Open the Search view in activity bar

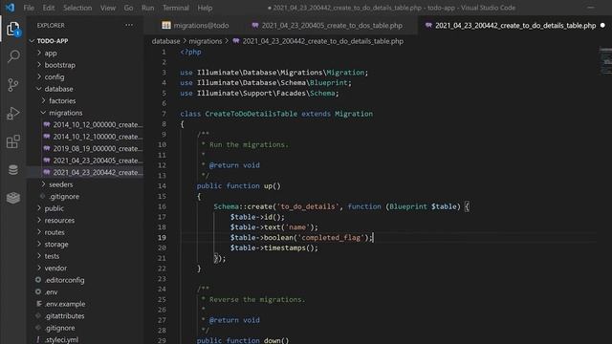pos(13,56)
